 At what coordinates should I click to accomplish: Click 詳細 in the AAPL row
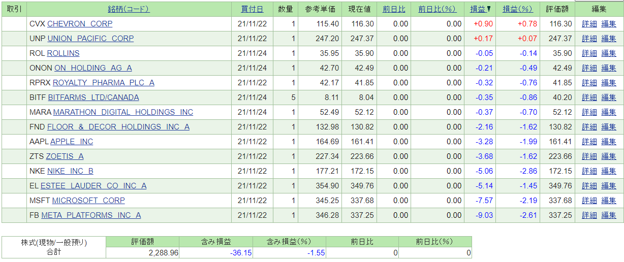[x=589, y=142]
